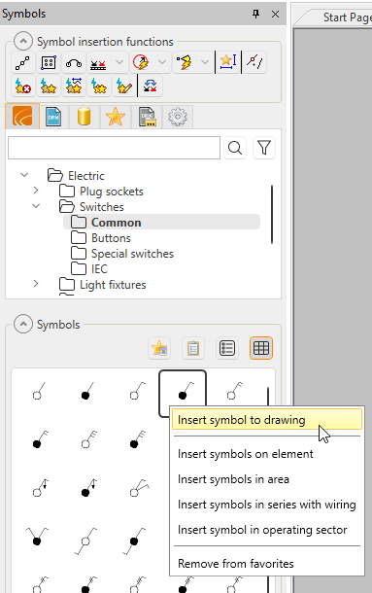Expand the Plug sockets folder
Screen dimensions: 372x593
coord(36,191)
